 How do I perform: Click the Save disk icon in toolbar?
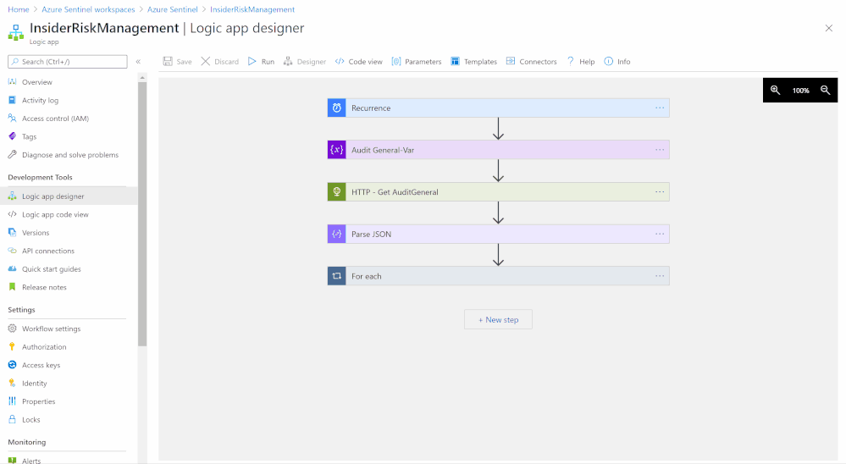coord(168,62)
